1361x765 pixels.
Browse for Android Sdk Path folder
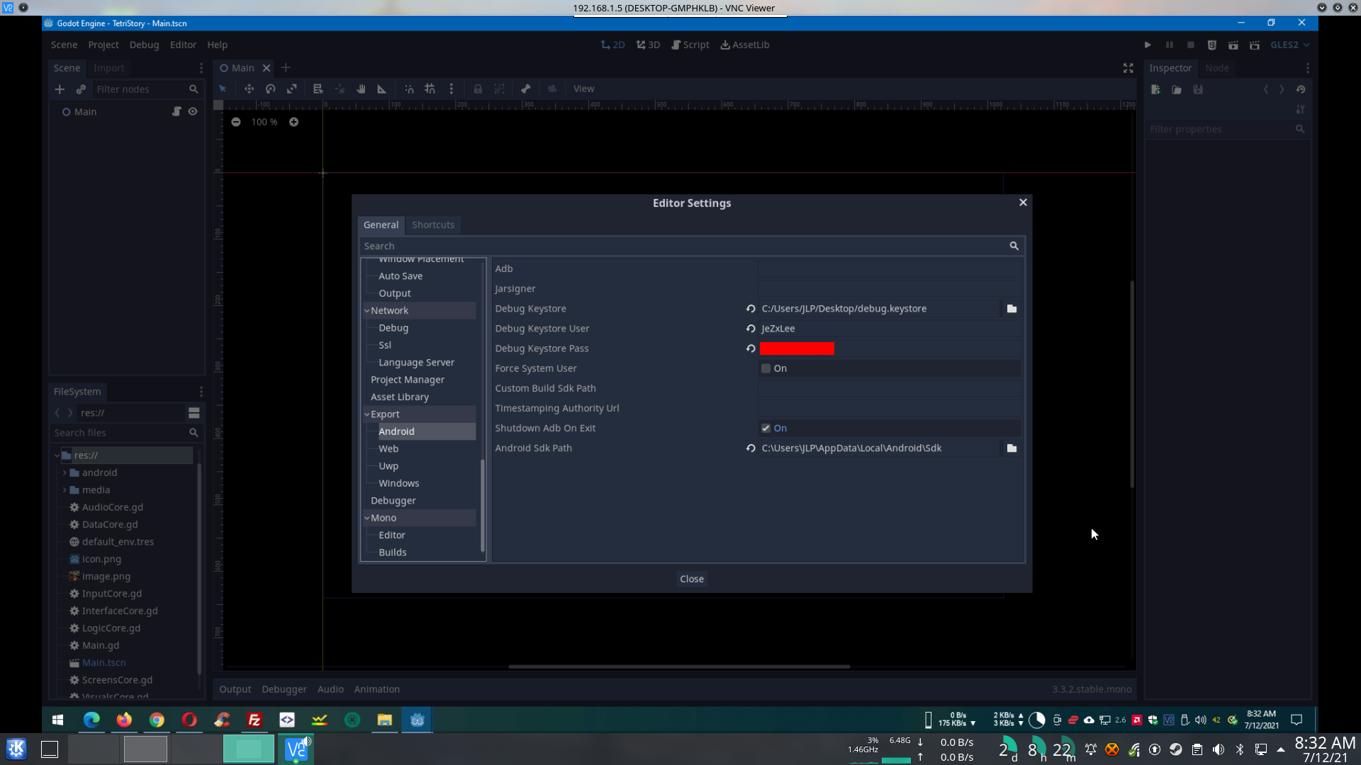point(1012,448)
